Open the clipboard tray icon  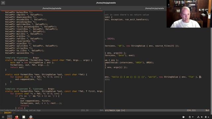190,117
